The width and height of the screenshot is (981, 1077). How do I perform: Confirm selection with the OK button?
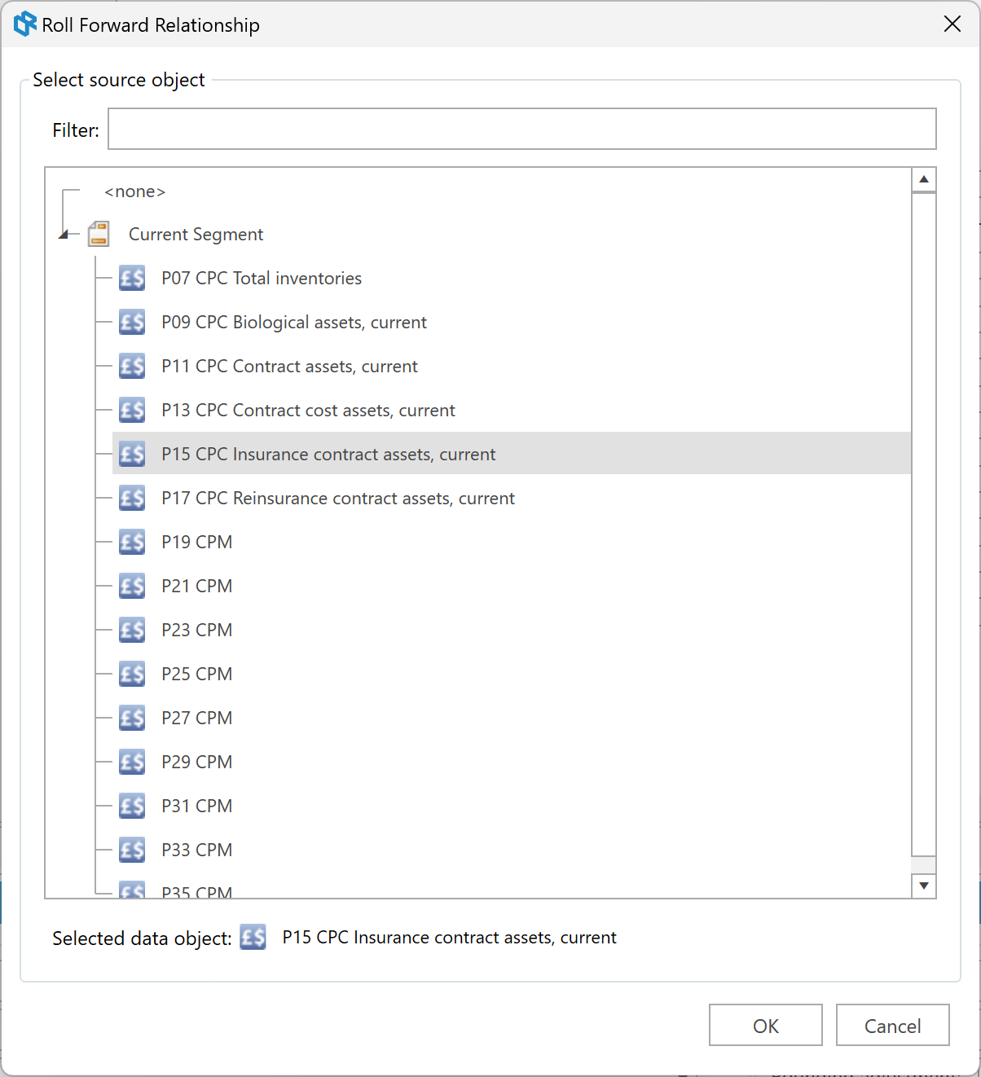(766, 1025)
